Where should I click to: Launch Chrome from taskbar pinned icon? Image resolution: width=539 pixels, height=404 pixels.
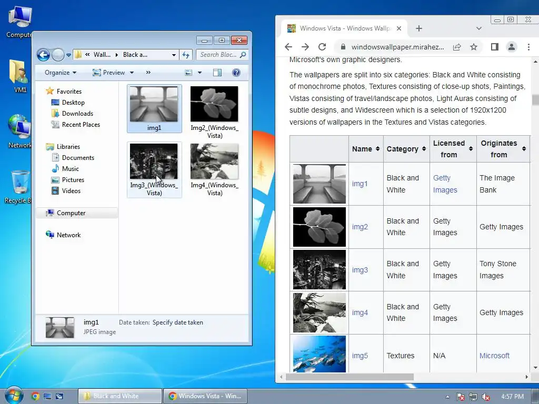35,396
